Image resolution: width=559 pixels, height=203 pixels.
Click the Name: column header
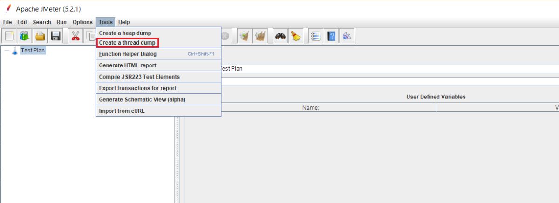tap(310, 107)
